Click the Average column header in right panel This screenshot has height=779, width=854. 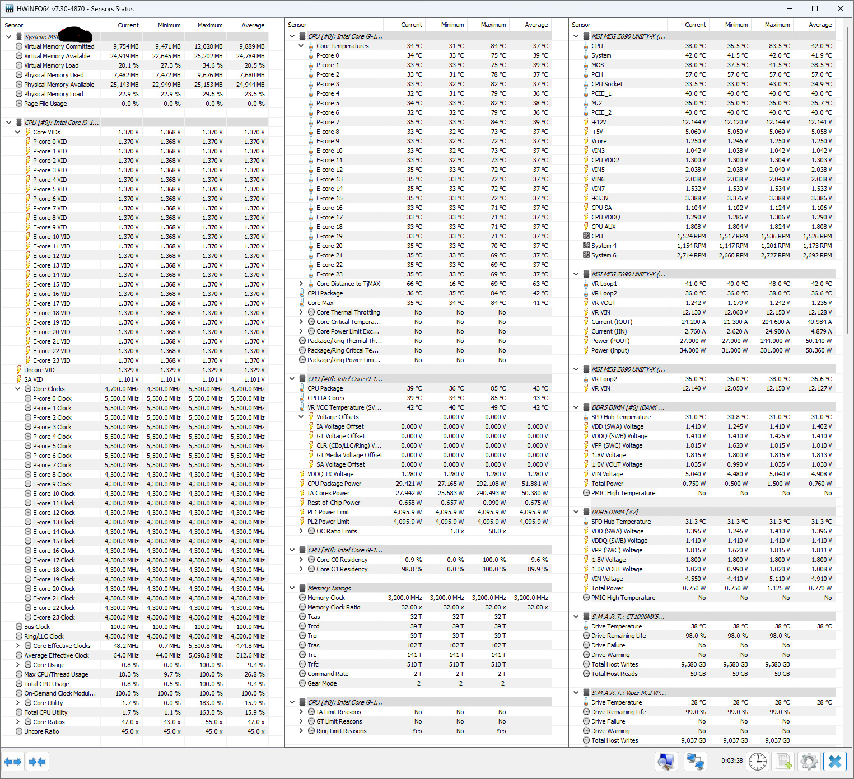tap(820, 25)
